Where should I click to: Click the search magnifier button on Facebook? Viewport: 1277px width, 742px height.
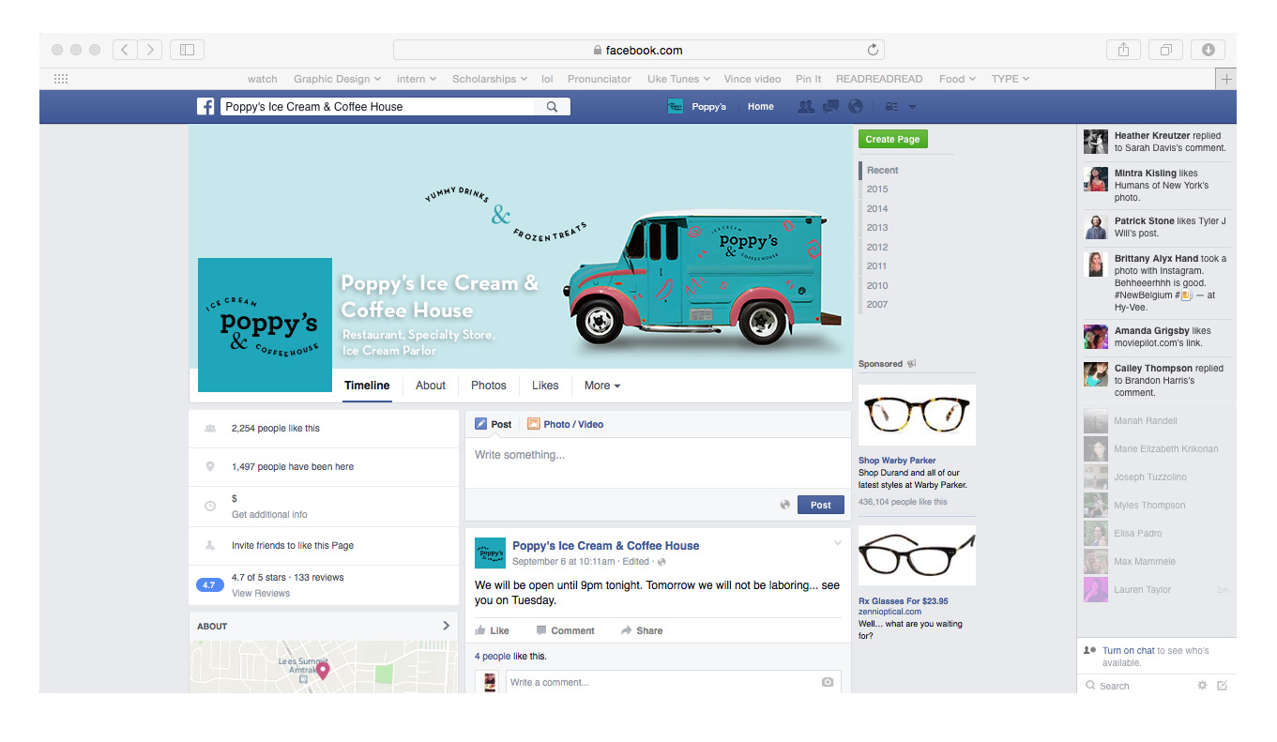pyautogui.click(x=553, y=107)
